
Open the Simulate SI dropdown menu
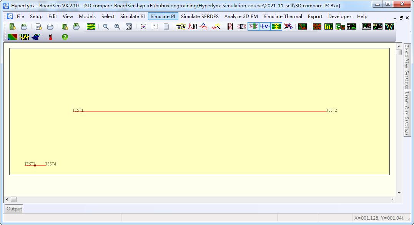coord(133,17)
